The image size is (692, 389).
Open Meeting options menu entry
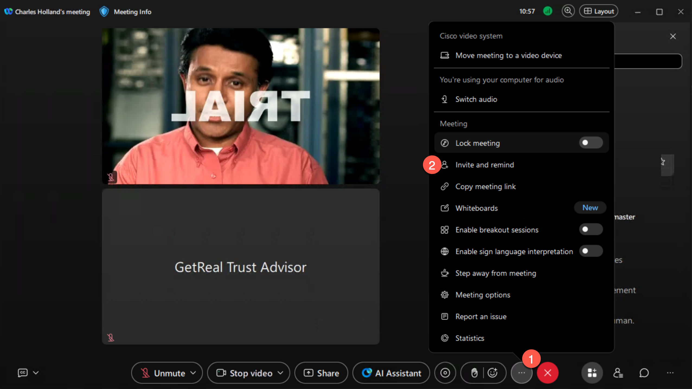point(483,295)
